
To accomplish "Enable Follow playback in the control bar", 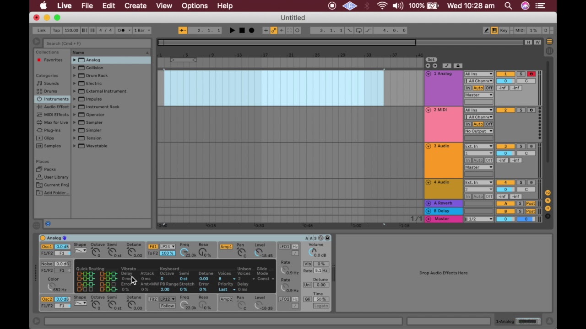I will click(x=183, y=30).
